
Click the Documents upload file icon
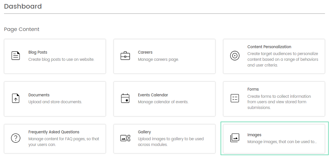[x=16, y=98]
